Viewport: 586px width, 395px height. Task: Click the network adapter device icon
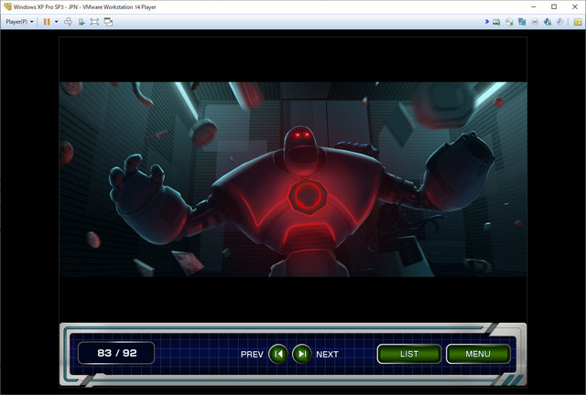click(x=522, y=22)
